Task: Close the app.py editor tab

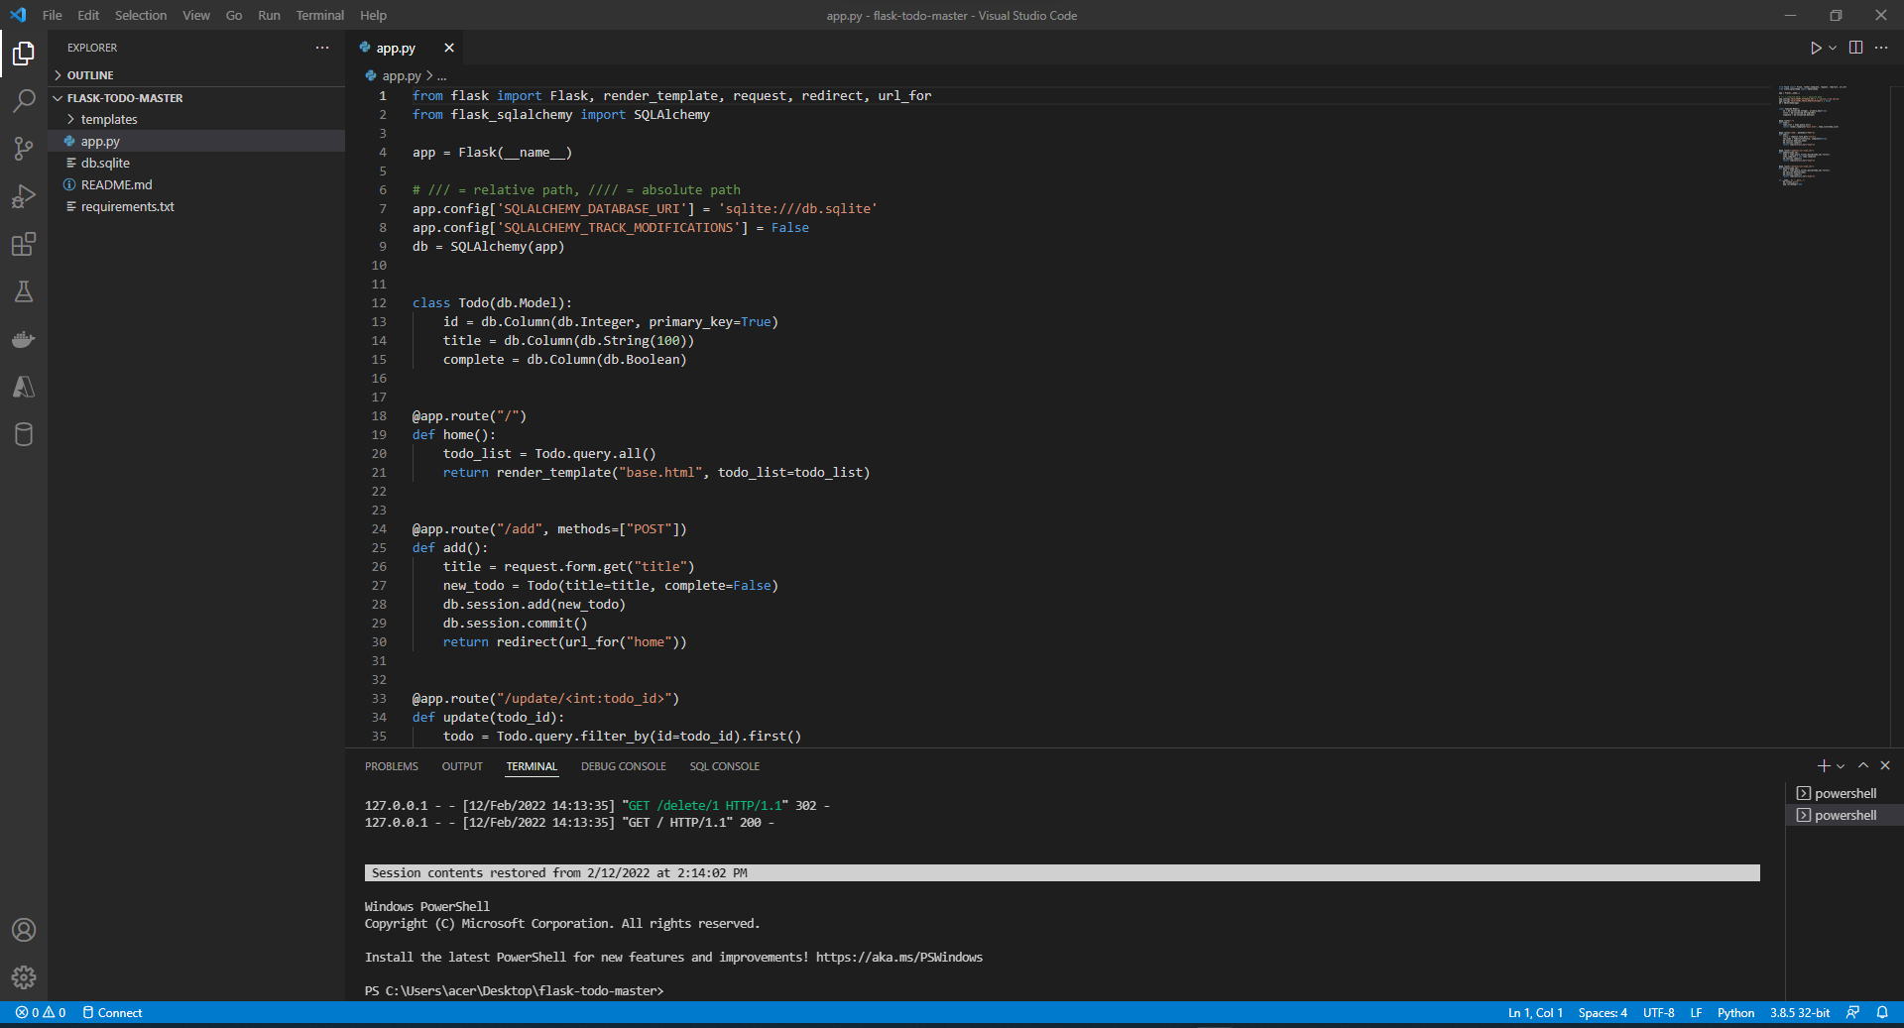Action: (x=449, y=48)
